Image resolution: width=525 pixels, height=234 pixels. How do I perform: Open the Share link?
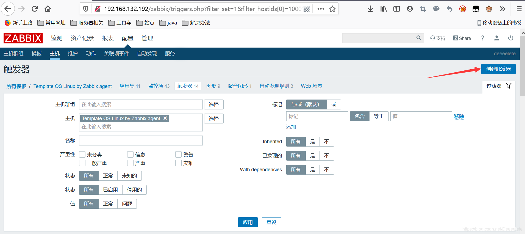point(462,38)
